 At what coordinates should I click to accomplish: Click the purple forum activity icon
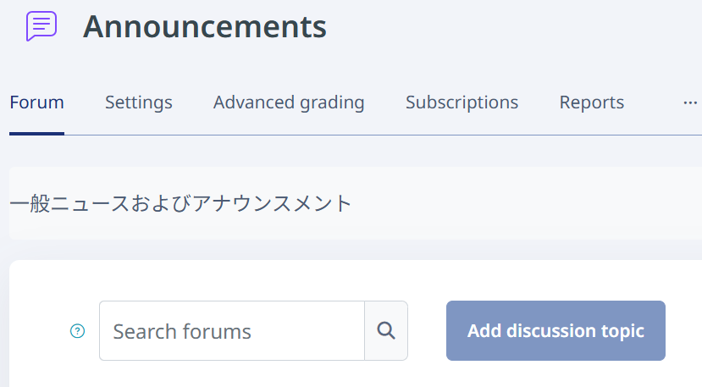(41, 26)
